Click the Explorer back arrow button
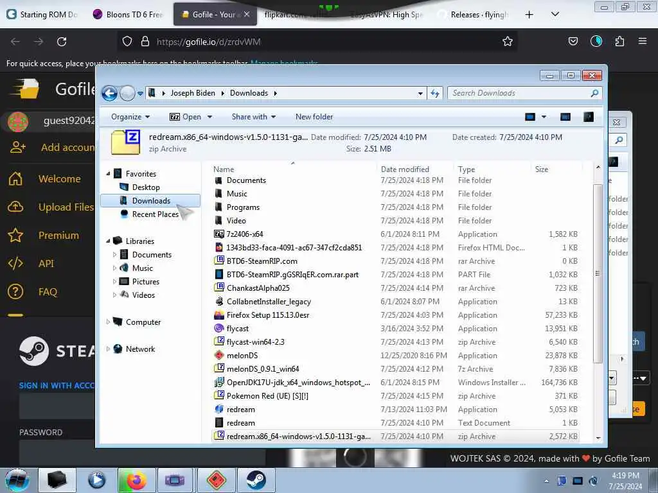The width and height of the screenshot is (658, 493). click(109, 93)
